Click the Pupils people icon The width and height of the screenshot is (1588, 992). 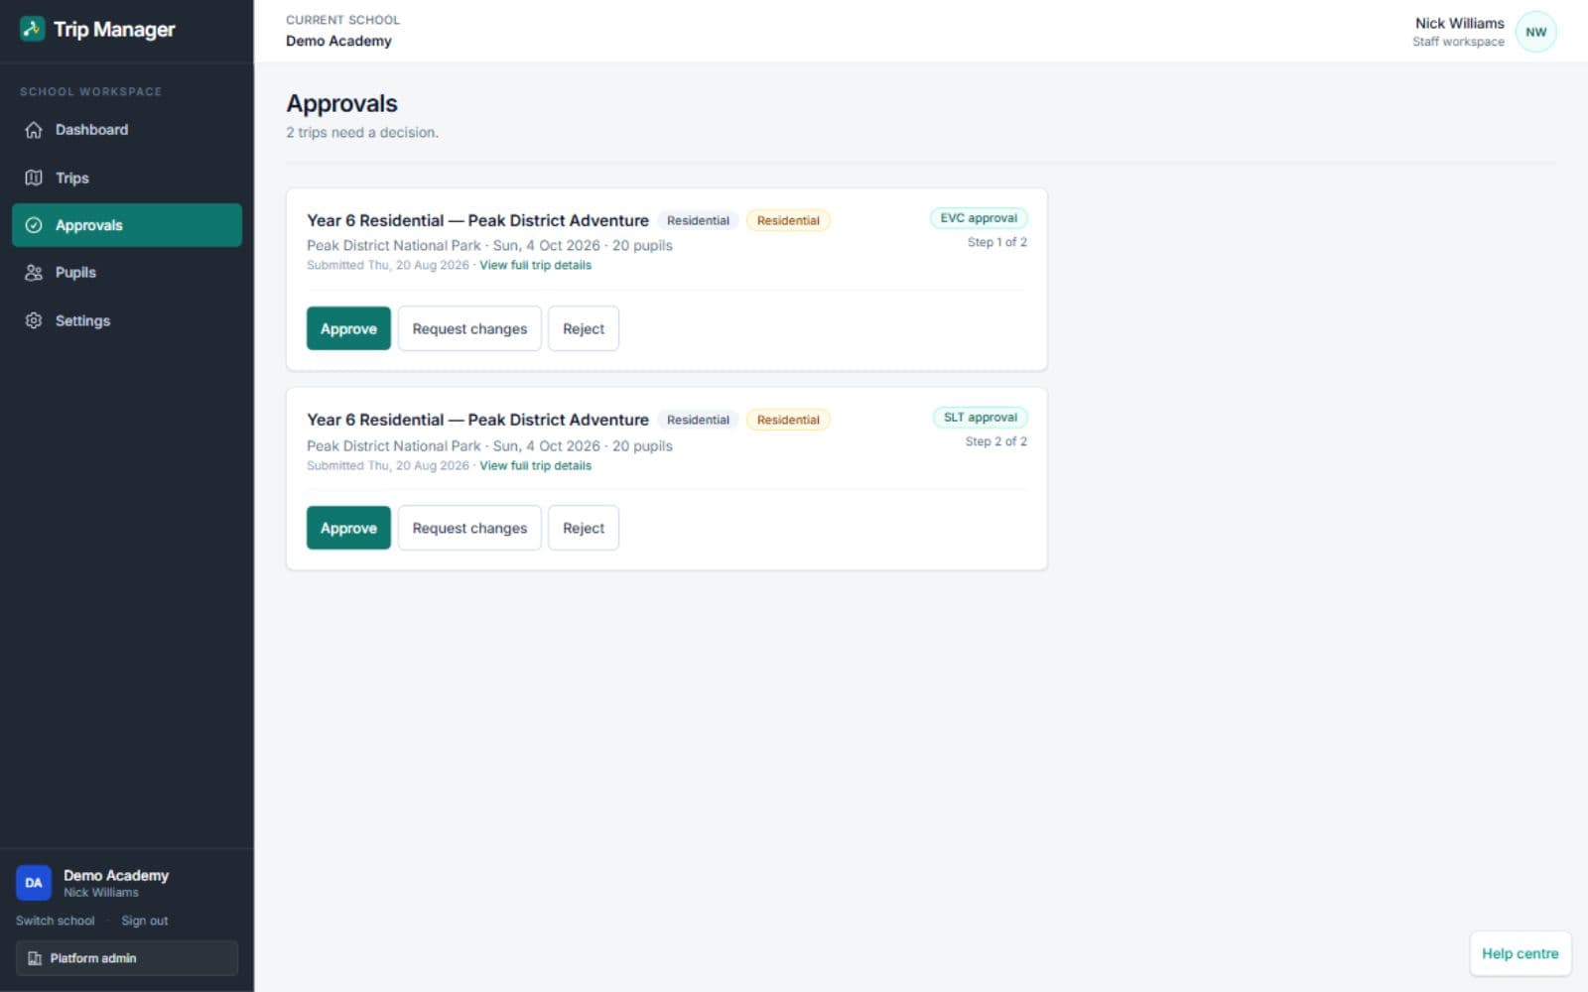coord(34,273)
